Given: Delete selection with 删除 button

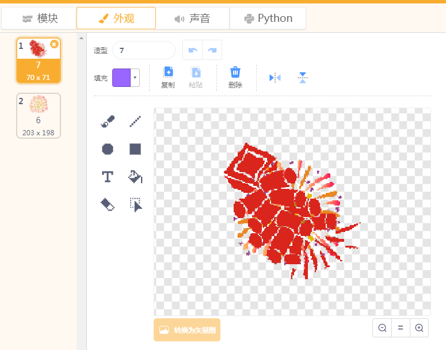Looking at the screenshot, I should 235,77.
